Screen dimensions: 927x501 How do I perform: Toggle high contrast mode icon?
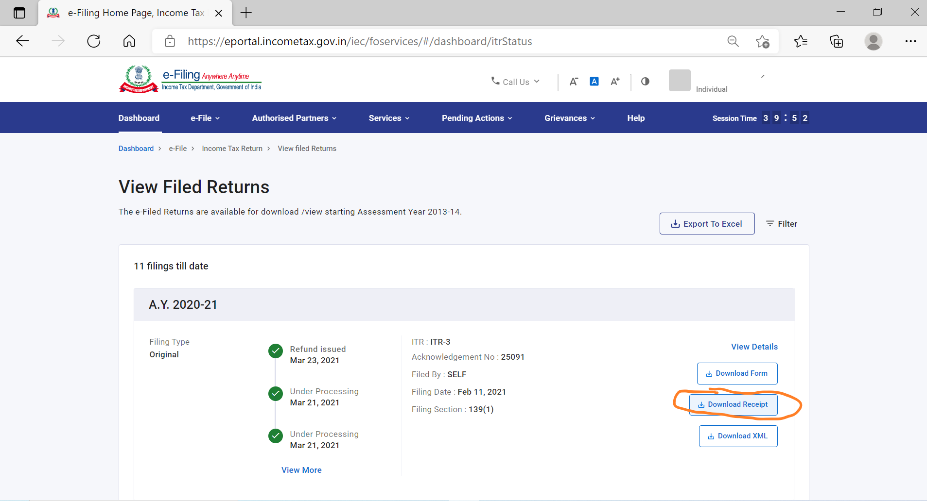645,82
